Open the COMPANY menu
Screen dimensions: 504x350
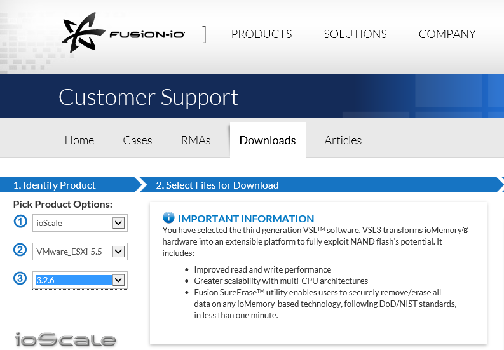point(447,34)
